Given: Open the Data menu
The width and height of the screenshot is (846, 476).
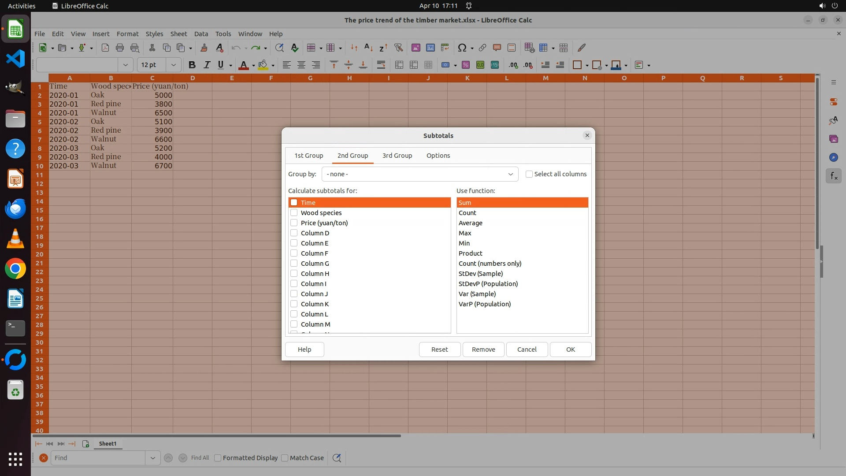Looking at the screenshot, I should tap(201, 34).
